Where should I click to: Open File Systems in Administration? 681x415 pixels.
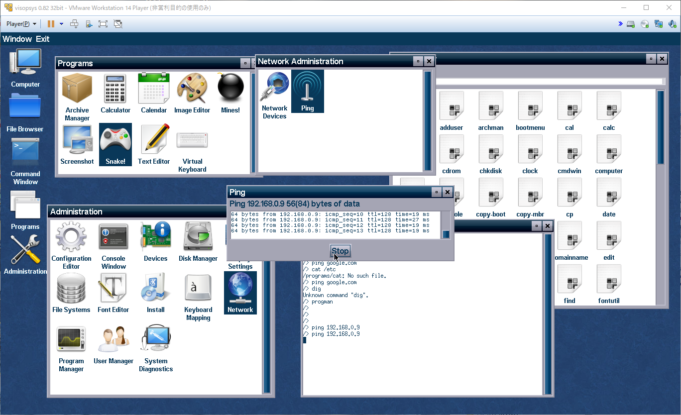coord(71,293)
